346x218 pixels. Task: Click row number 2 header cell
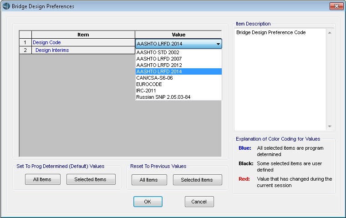click(x=25, y=51)
